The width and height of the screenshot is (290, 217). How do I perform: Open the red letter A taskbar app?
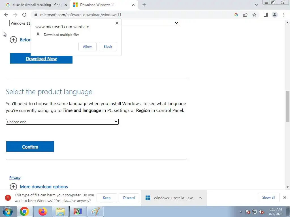coord(78,211)
